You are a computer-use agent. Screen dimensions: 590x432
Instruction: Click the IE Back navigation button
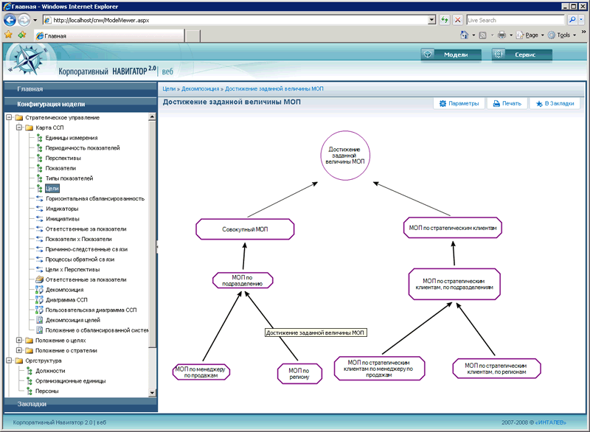click(x=10, y=20)
